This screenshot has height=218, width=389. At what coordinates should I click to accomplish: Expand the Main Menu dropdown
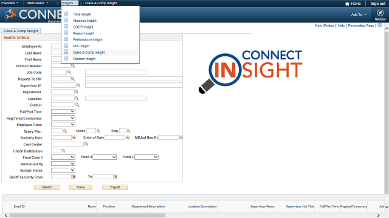pyautogui.click(x=38, y=3)
